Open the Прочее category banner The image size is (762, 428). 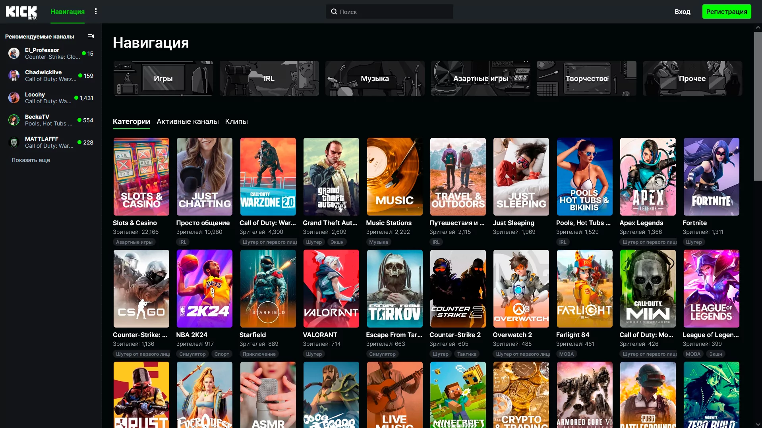tap(692, 78)
